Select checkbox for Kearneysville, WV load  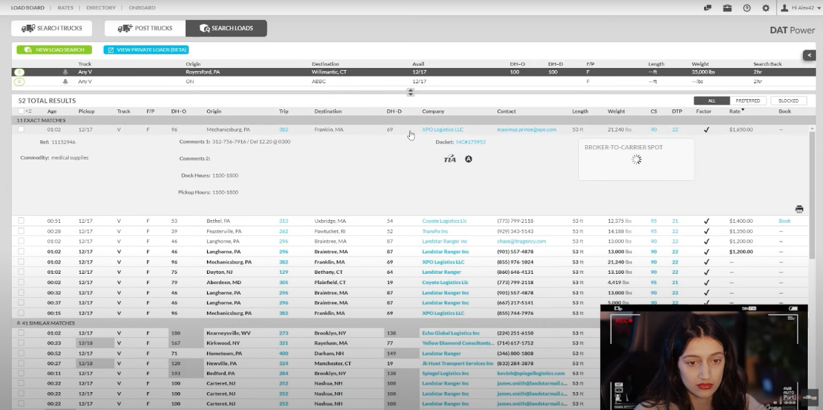click(x=21, y=333)
